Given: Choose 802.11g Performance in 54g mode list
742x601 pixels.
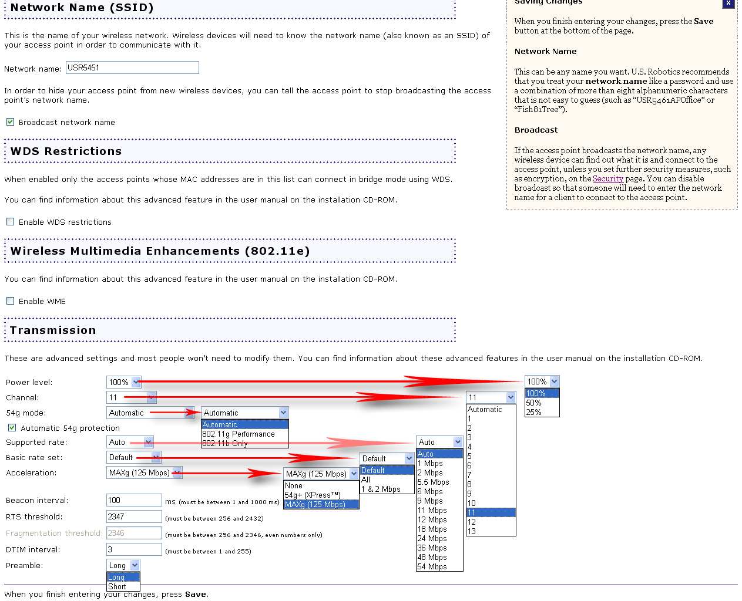Looking at the screenshot, I should [245, 434].
